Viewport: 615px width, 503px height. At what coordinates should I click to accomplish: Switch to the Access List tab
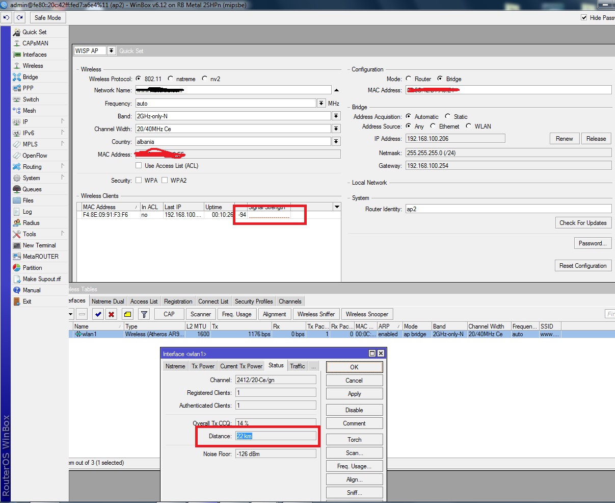click(144, 301)
